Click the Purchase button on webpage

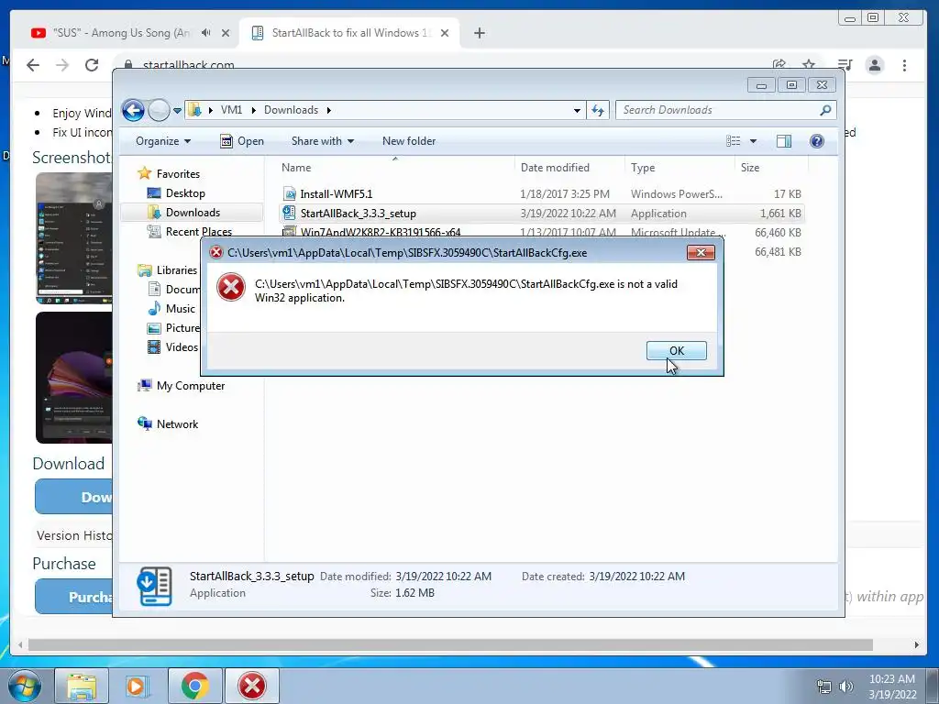73,597
